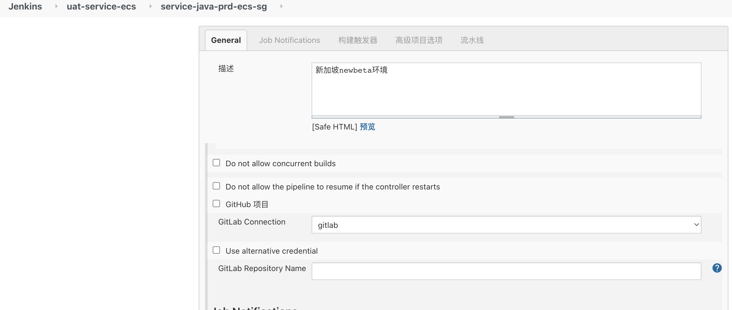The height and width of the screenshot is (310, 732).
Task: Expand the breadcrumb arrow after uat-service-ecs
Action: [150, 6]
